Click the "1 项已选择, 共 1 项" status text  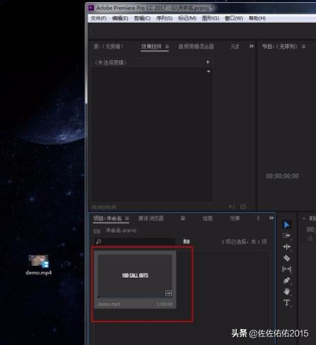coord(244,242)
